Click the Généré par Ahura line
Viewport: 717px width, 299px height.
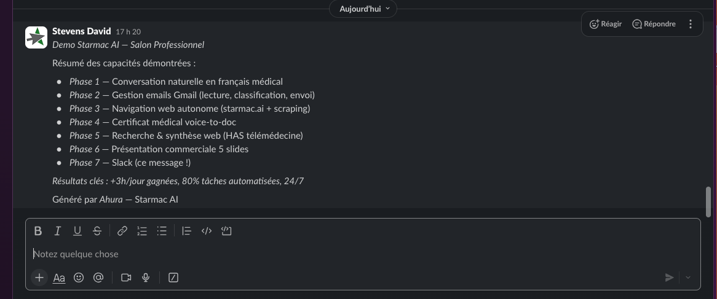click(x=115, y=200)
